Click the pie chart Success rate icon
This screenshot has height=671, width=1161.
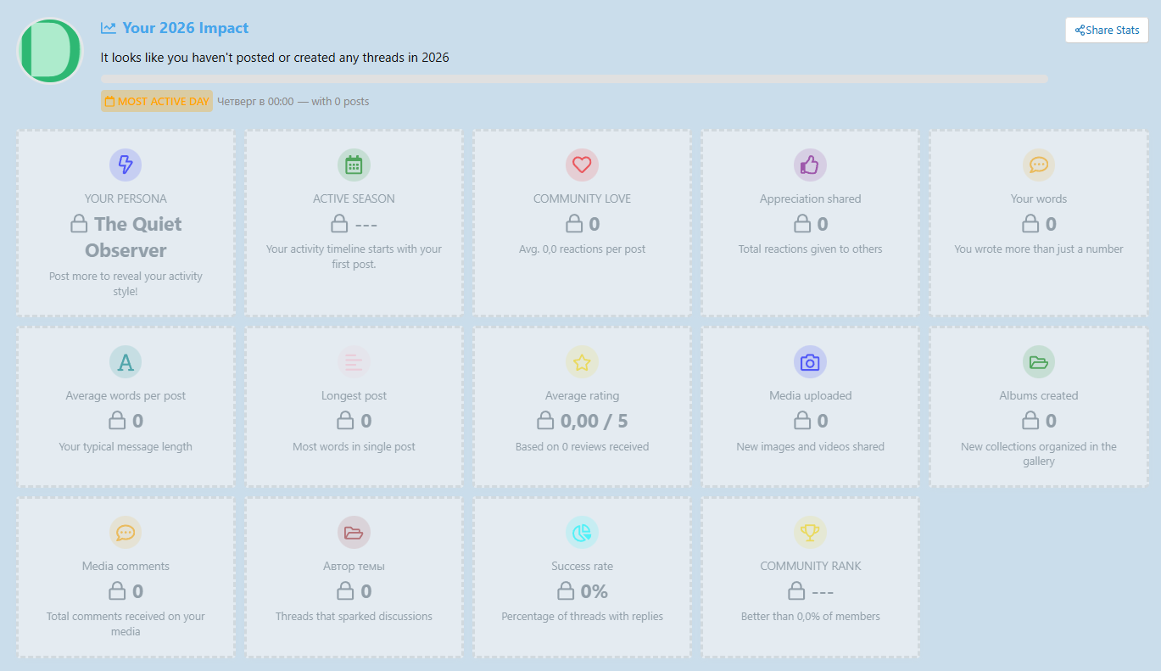(582, 532)
